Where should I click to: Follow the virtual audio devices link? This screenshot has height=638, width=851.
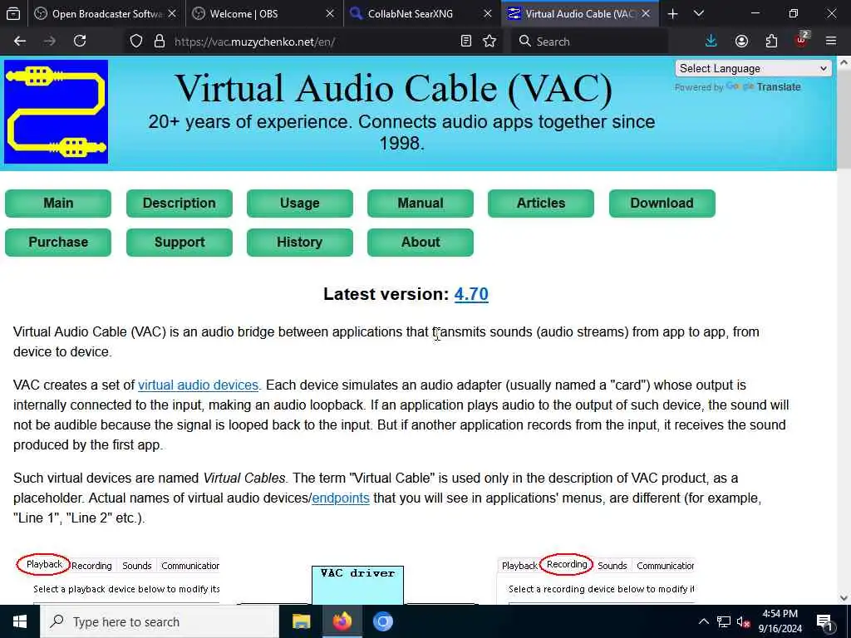coord(198,385)
